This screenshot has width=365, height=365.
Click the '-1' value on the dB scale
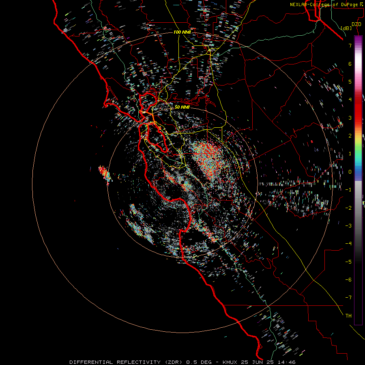click(348, 190)
